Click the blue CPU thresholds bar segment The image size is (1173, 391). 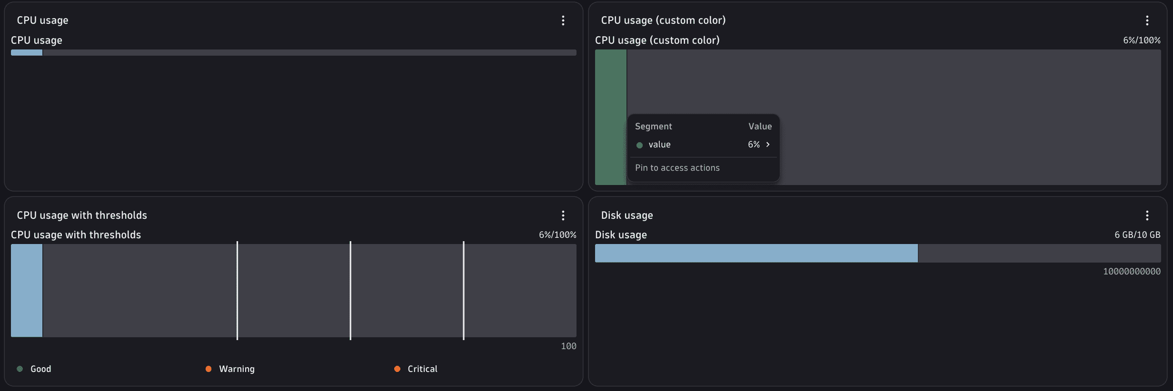pyautogui.click(x=27, y=291)
